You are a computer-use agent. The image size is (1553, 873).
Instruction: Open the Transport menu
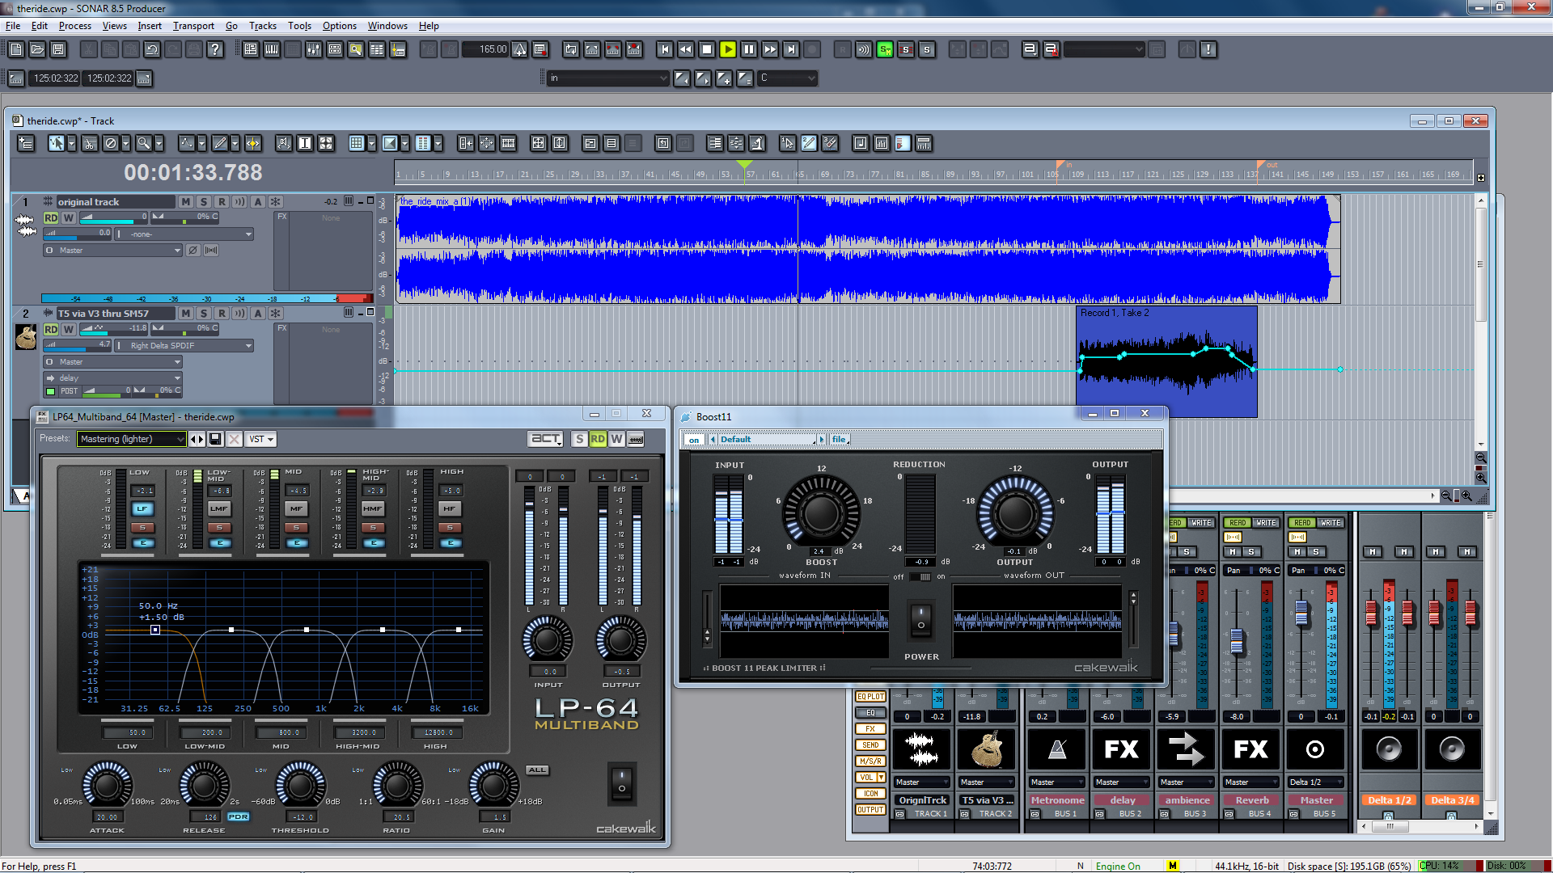coord(193,26)
